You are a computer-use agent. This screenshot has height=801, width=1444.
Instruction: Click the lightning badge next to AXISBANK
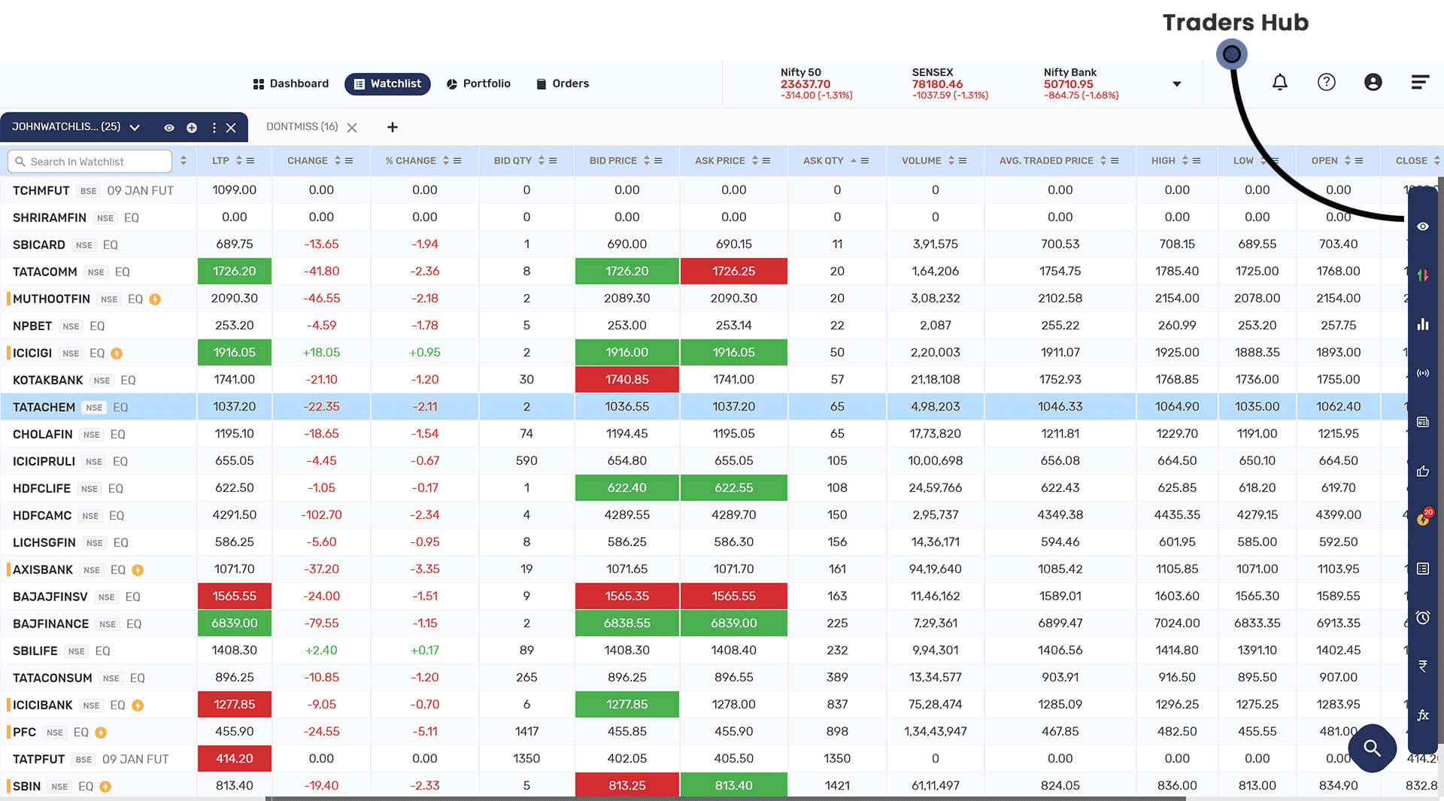(138, 570)
